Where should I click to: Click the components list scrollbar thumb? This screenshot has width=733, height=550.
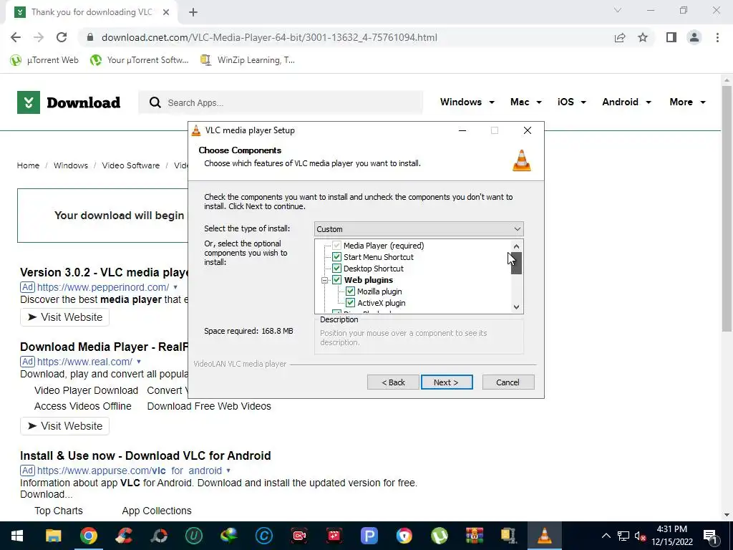tap(517, 264)
